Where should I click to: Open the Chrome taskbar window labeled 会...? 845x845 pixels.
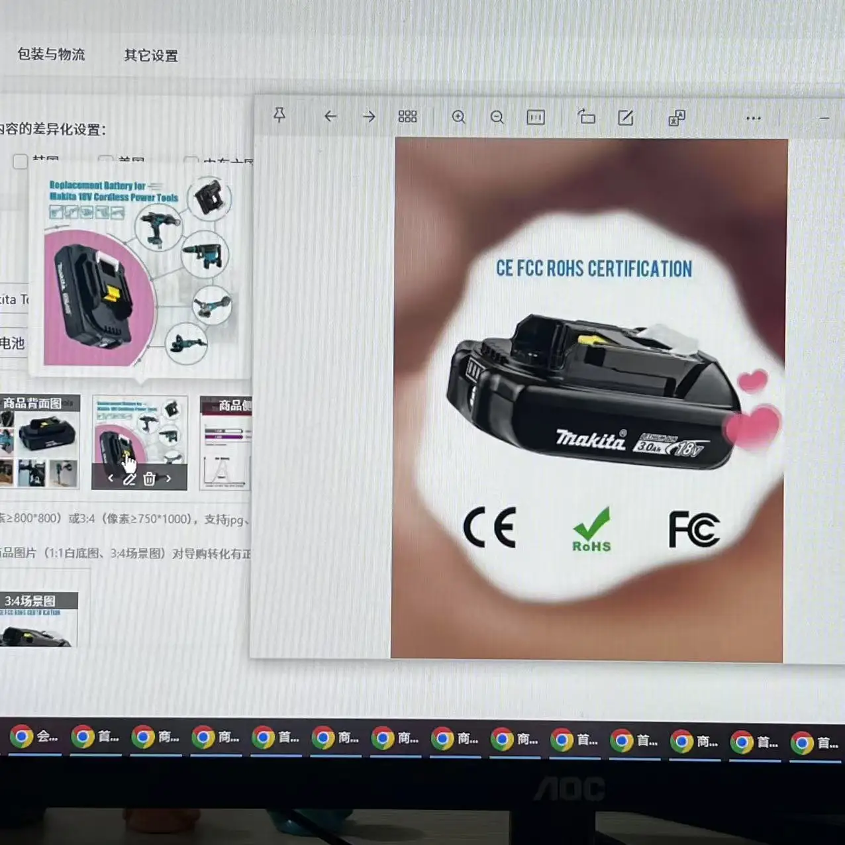click(x=34, y=737)
